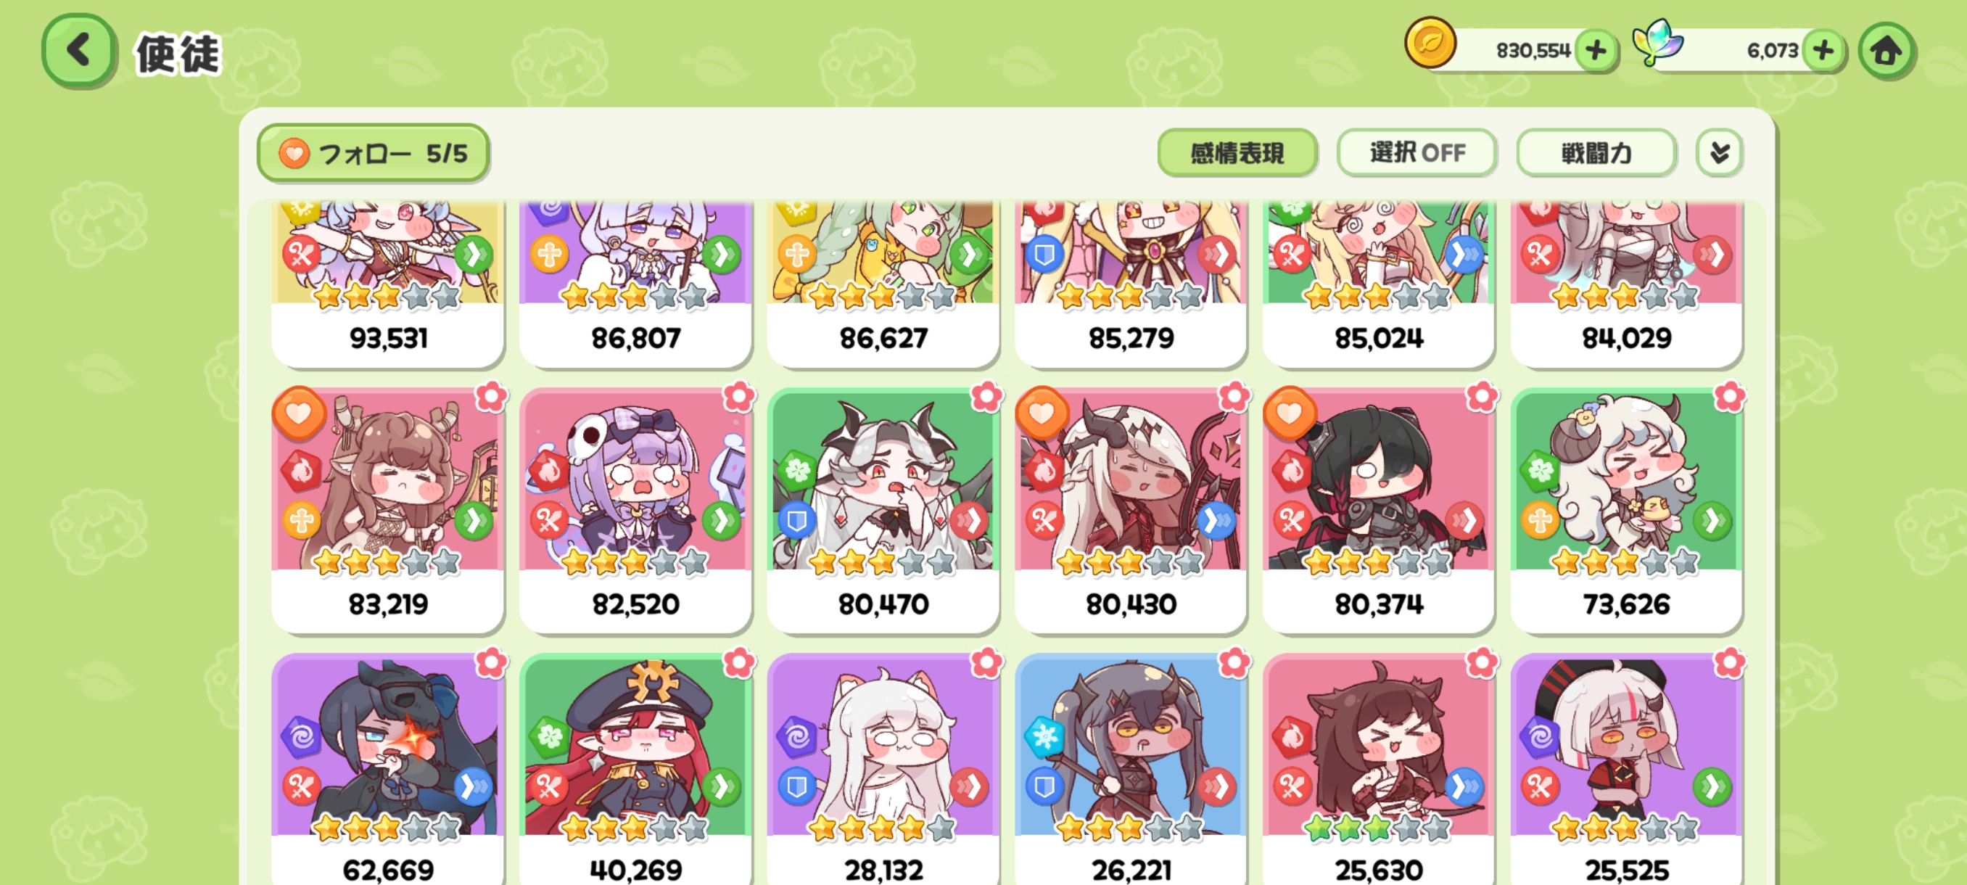1967x885 pixels.
Task: Select the skull-hat character thumbnail 82,520
Action: pyautogui.click(x=635, y=511)
